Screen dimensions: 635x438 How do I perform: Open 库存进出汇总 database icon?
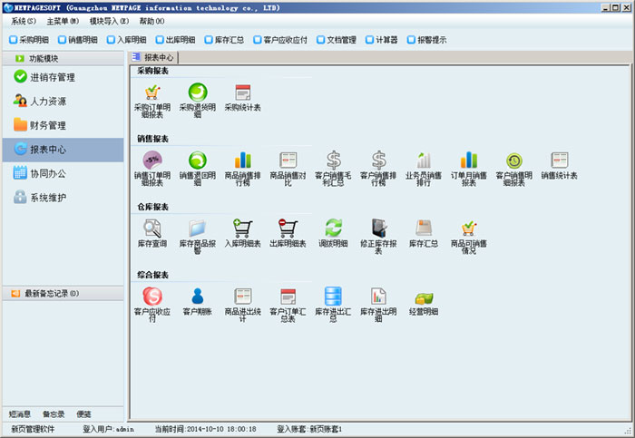pyautogui.click(x=333, y=297)
